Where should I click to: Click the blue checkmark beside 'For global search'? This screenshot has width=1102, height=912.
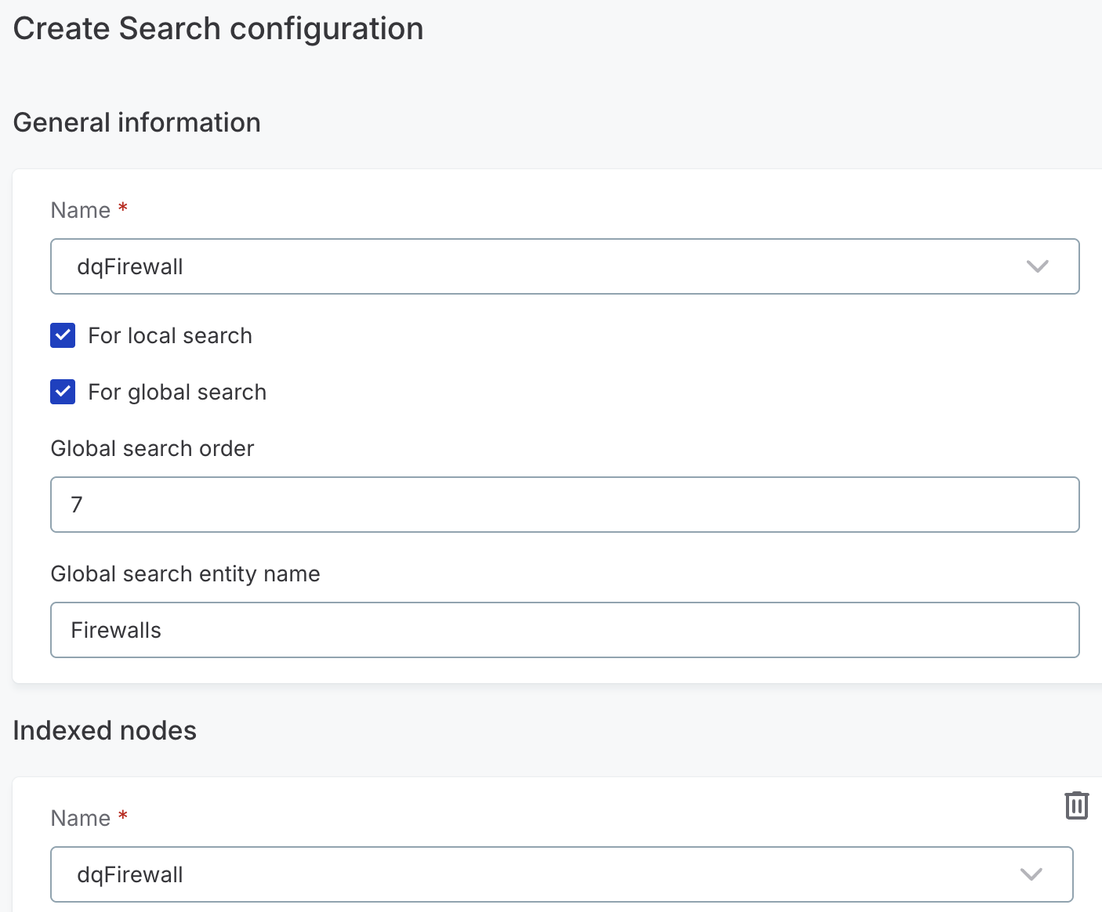(63, 392)
